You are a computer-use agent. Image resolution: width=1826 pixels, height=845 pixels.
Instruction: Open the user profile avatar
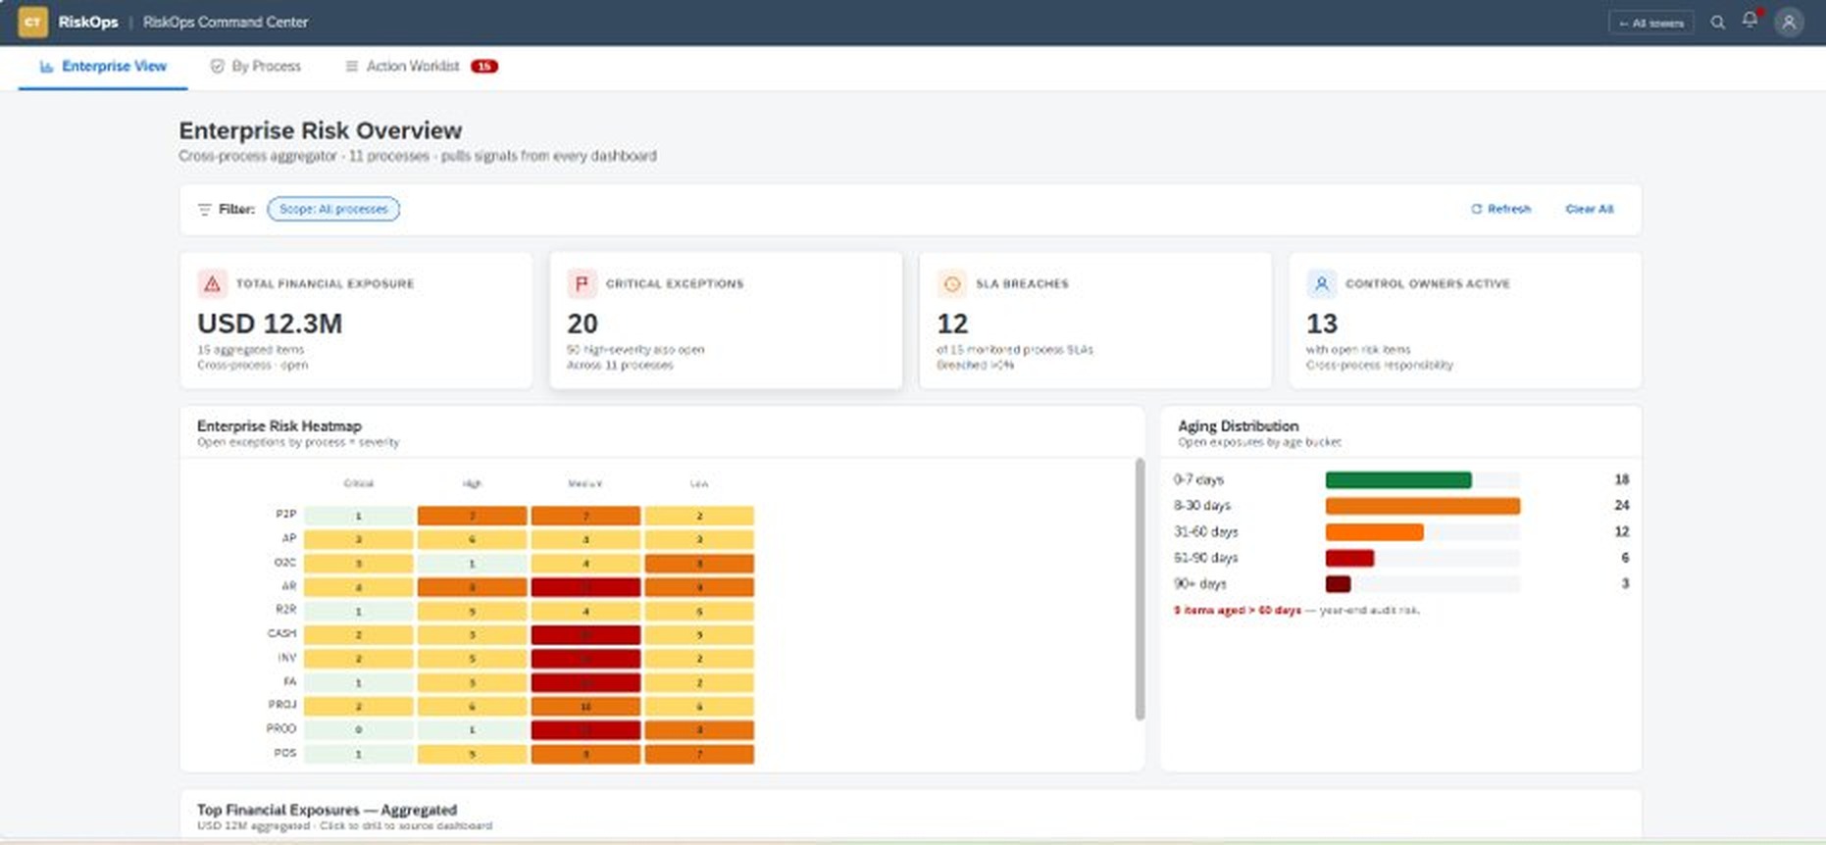coord(1789,23)
